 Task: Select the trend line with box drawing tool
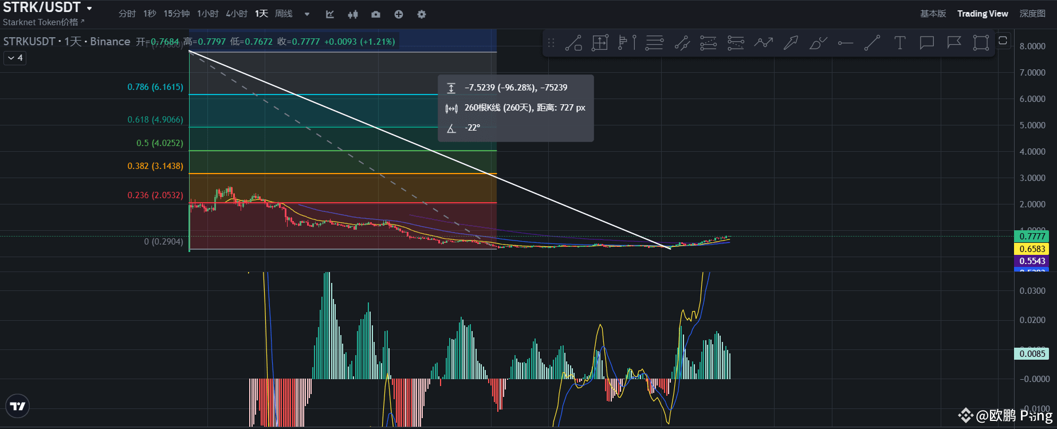(x=573, y=43)
